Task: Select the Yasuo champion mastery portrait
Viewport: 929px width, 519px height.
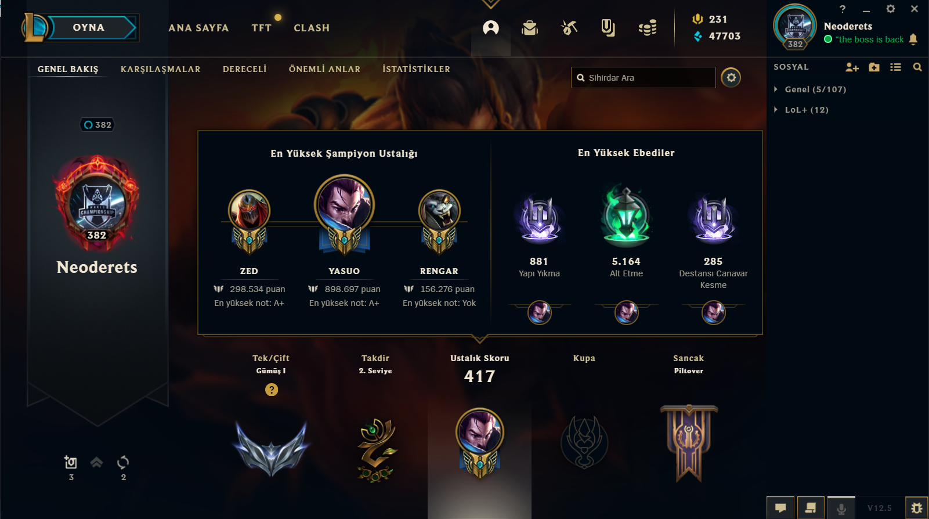Action: [x=344, y=205]
